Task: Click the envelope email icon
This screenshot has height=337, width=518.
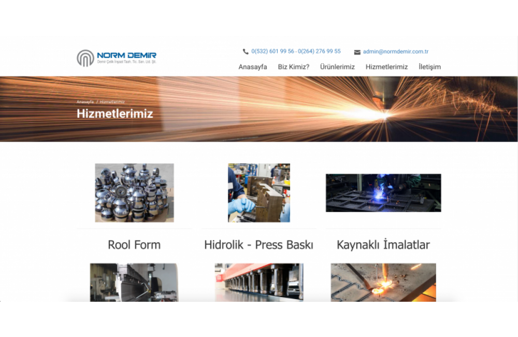Action: pos(357,52)
